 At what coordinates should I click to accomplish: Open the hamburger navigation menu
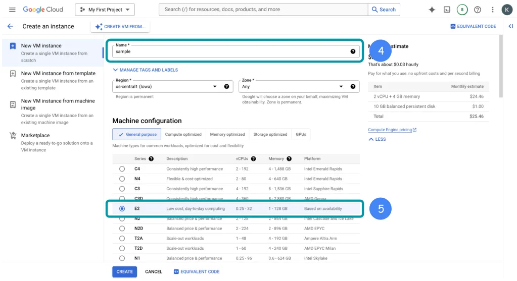click(12, 10)
